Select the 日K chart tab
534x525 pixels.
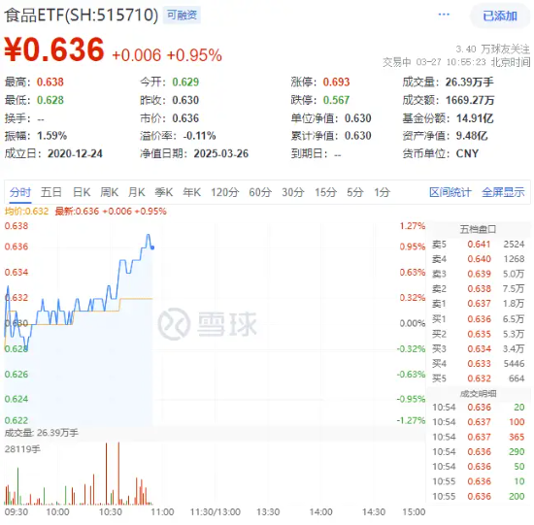click(82, 192)
